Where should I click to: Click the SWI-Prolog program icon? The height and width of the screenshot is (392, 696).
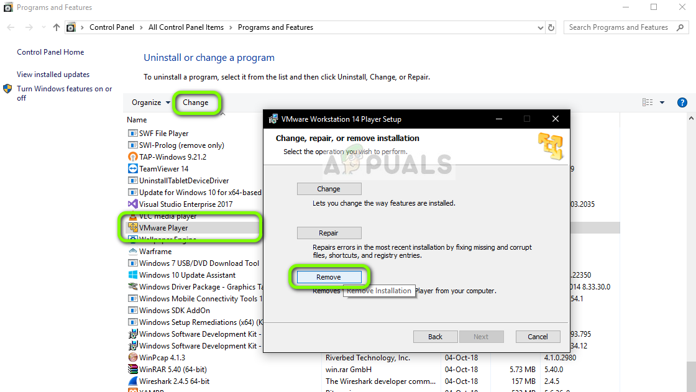click(133, 145)
